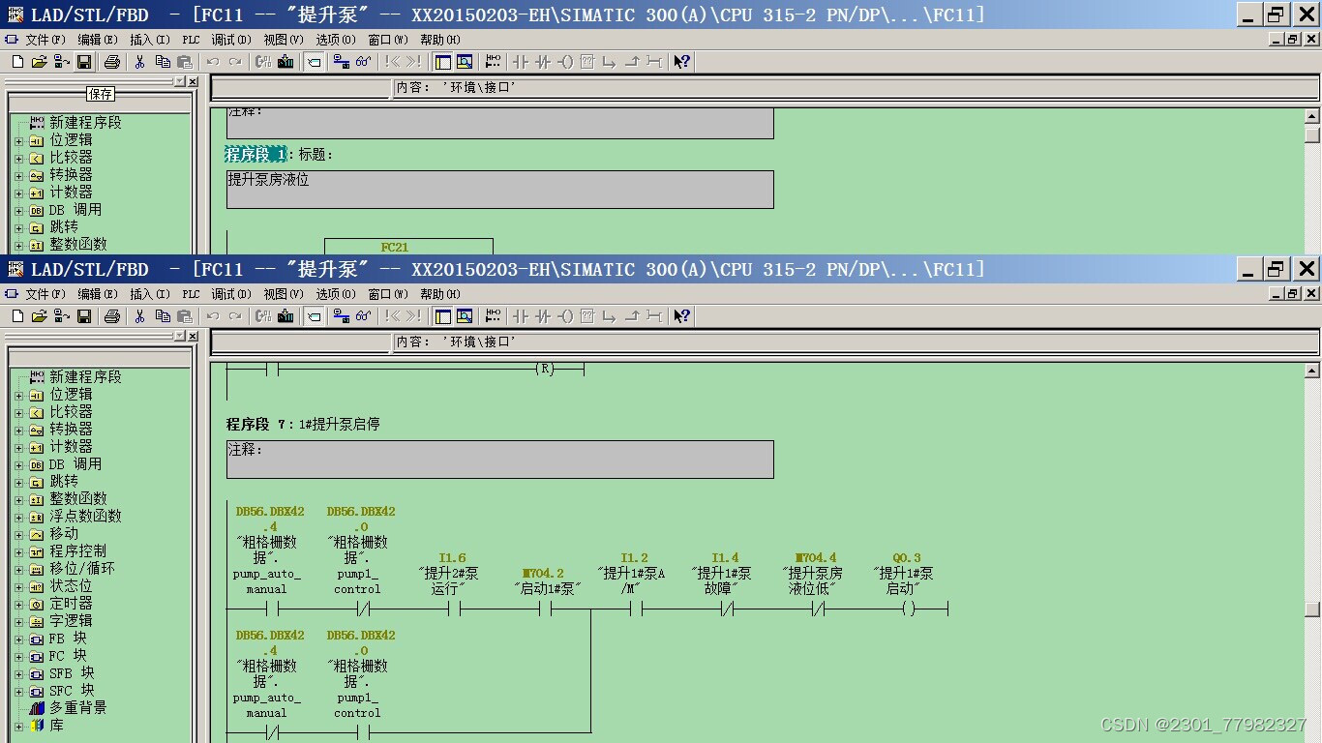Click the 提升泵房液位 comment box
Screen dimensions: 1322x743
[x=500, y=190]
